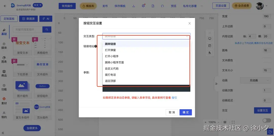This screenshot has width=274, height=136.
Task: Toggle the switch at bottom of right panel
Action: [x=267, y=120]
